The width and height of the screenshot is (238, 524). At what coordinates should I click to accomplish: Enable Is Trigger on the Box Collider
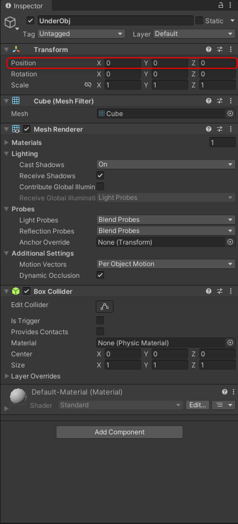pos(100,321)
